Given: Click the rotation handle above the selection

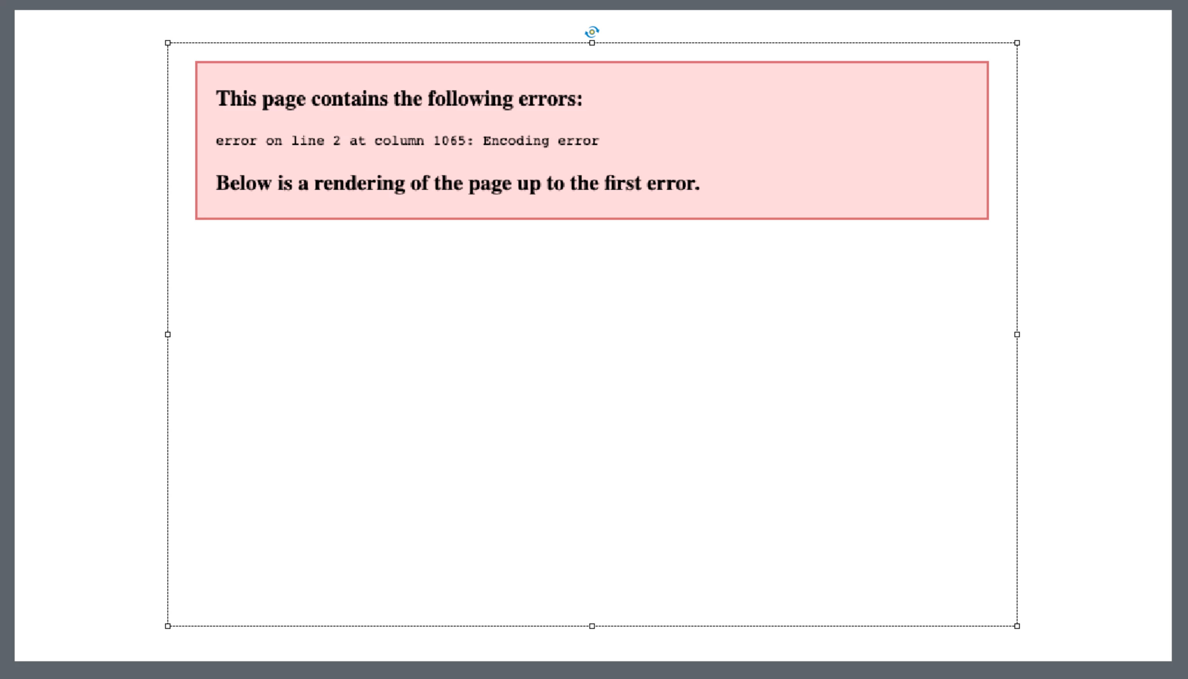Looking at the screenshot, I should tap(592, 32).
